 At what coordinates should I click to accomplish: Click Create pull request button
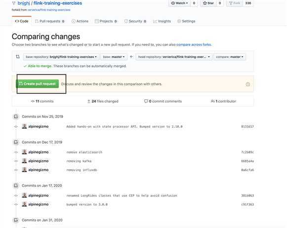click(x=38, y=84)
